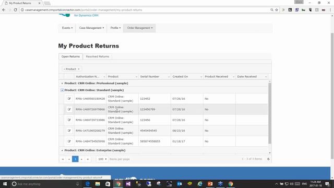
Task: Refresh the returns grid
Action: point(268,159)
